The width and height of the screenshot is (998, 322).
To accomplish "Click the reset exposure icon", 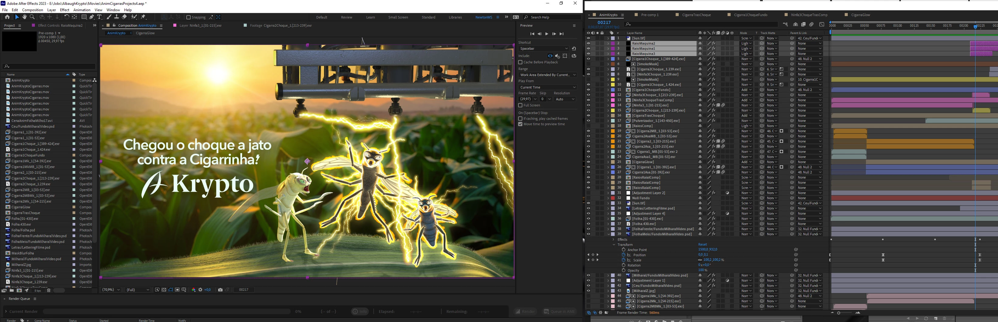I will (200, 290).
